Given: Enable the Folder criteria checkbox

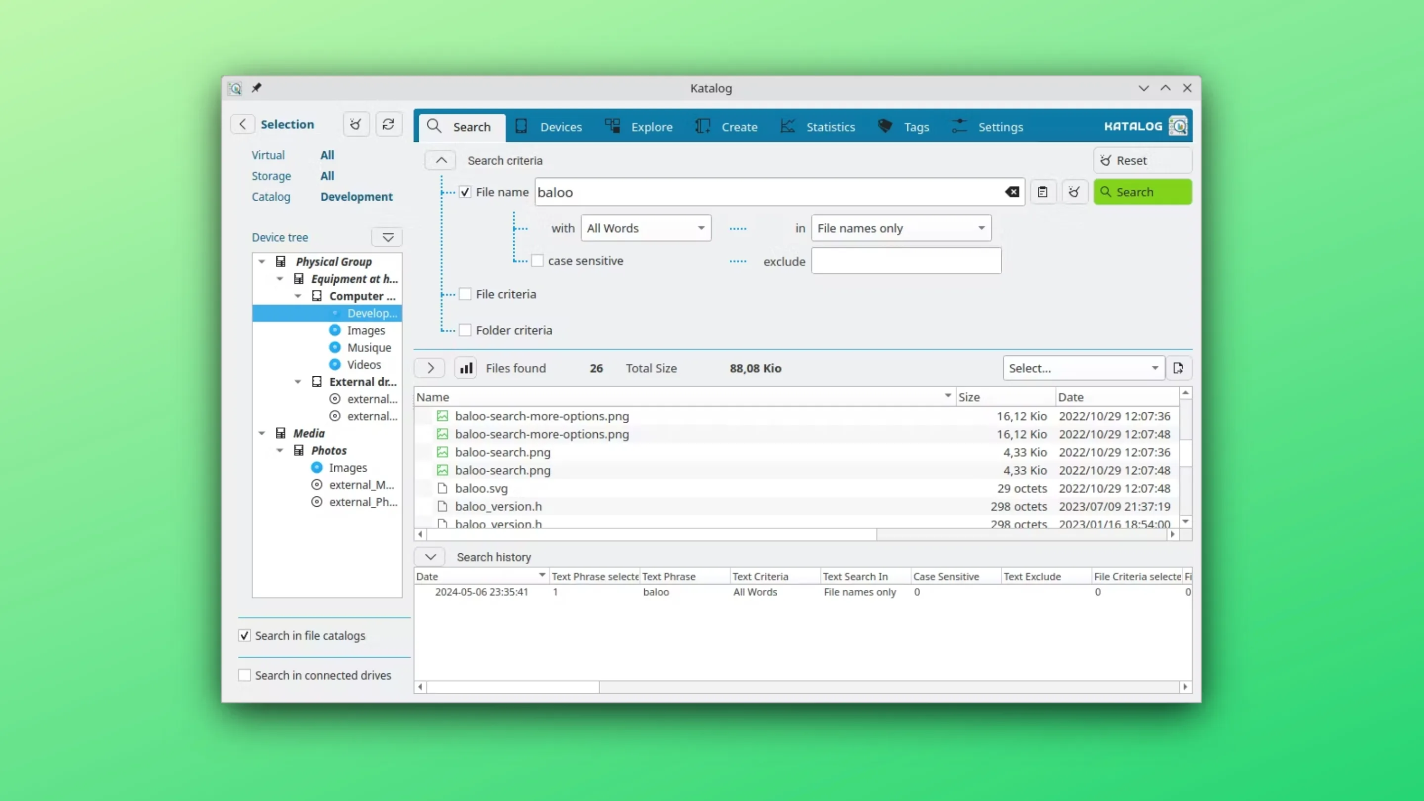Looking at the screenshot, I should 465,329.
